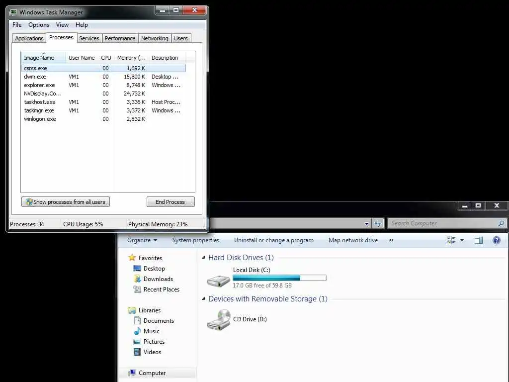Switch to the Performance tab
This screenshot has width=509, height=382.
coord(120,38)
